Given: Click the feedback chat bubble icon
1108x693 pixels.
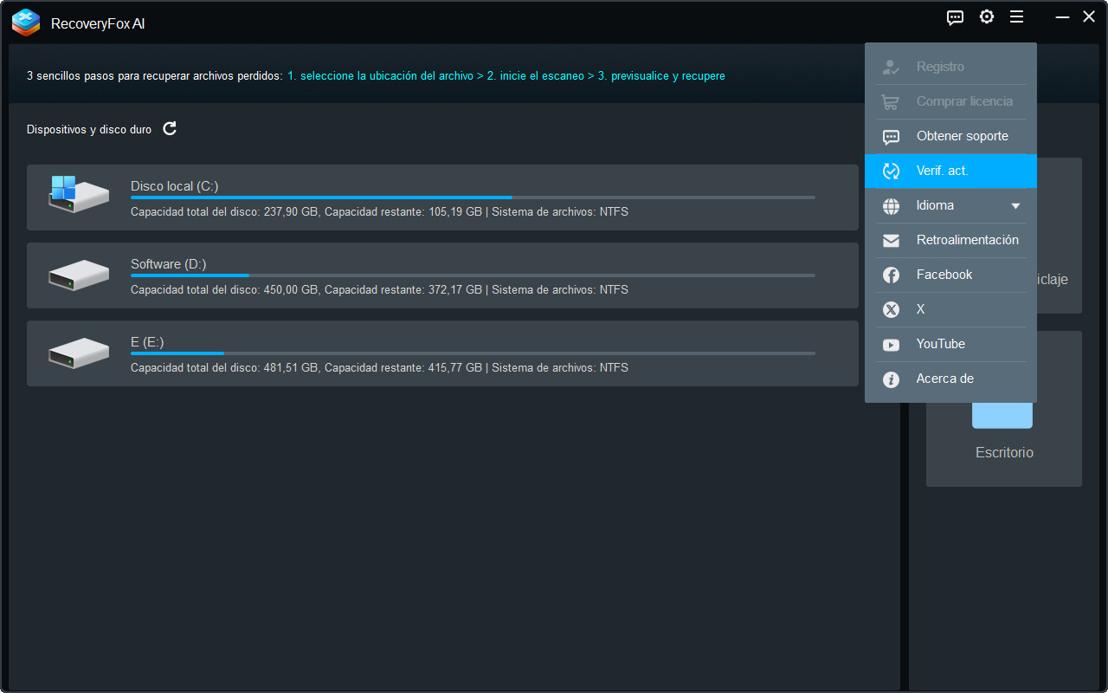Looking at the screenshot, I should click(x=955, y=16).
